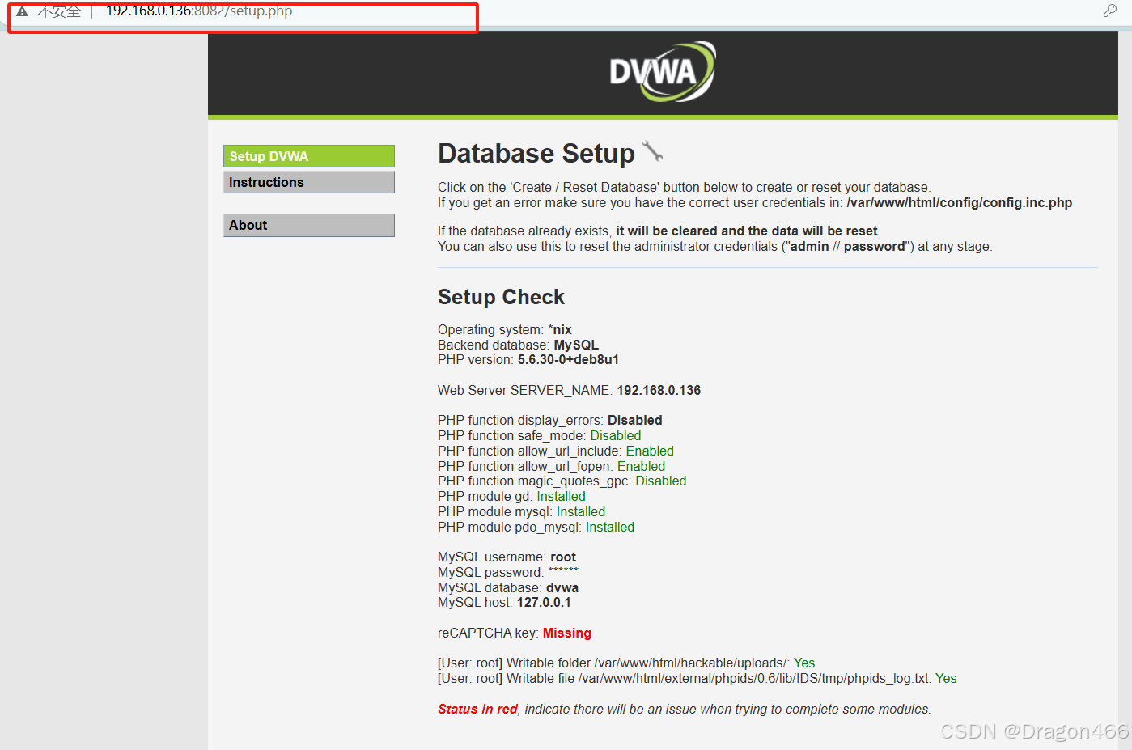This screenshot has width=1132, height=750.
Task: Click config path /var/www/html/config/config.inc.php
Action: coord(959,202)
